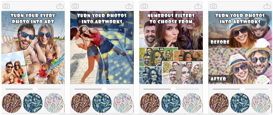
Task: Tap the original beach couple inset photo
Action: click(x=15, y=68)
